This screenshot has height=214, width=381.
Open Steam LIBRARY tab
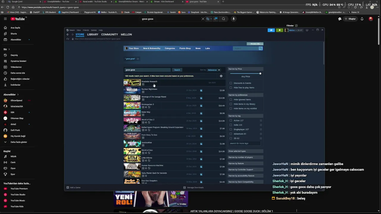tap(93, 34)
